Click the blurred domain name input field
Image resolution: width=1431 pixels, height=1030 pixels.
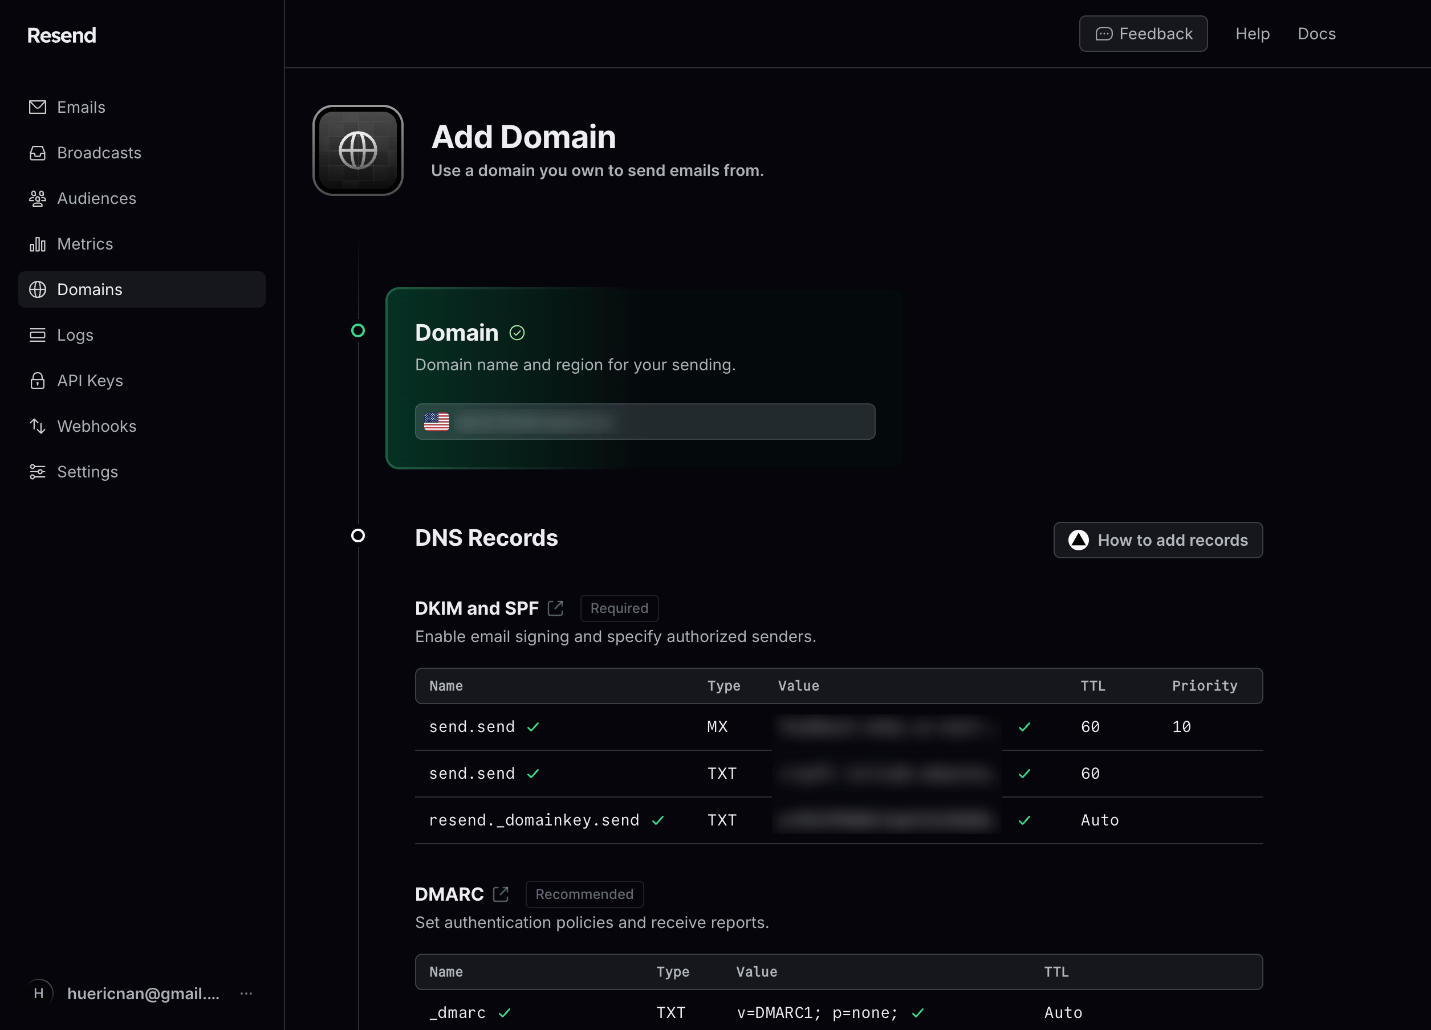(x=645, y=422)
